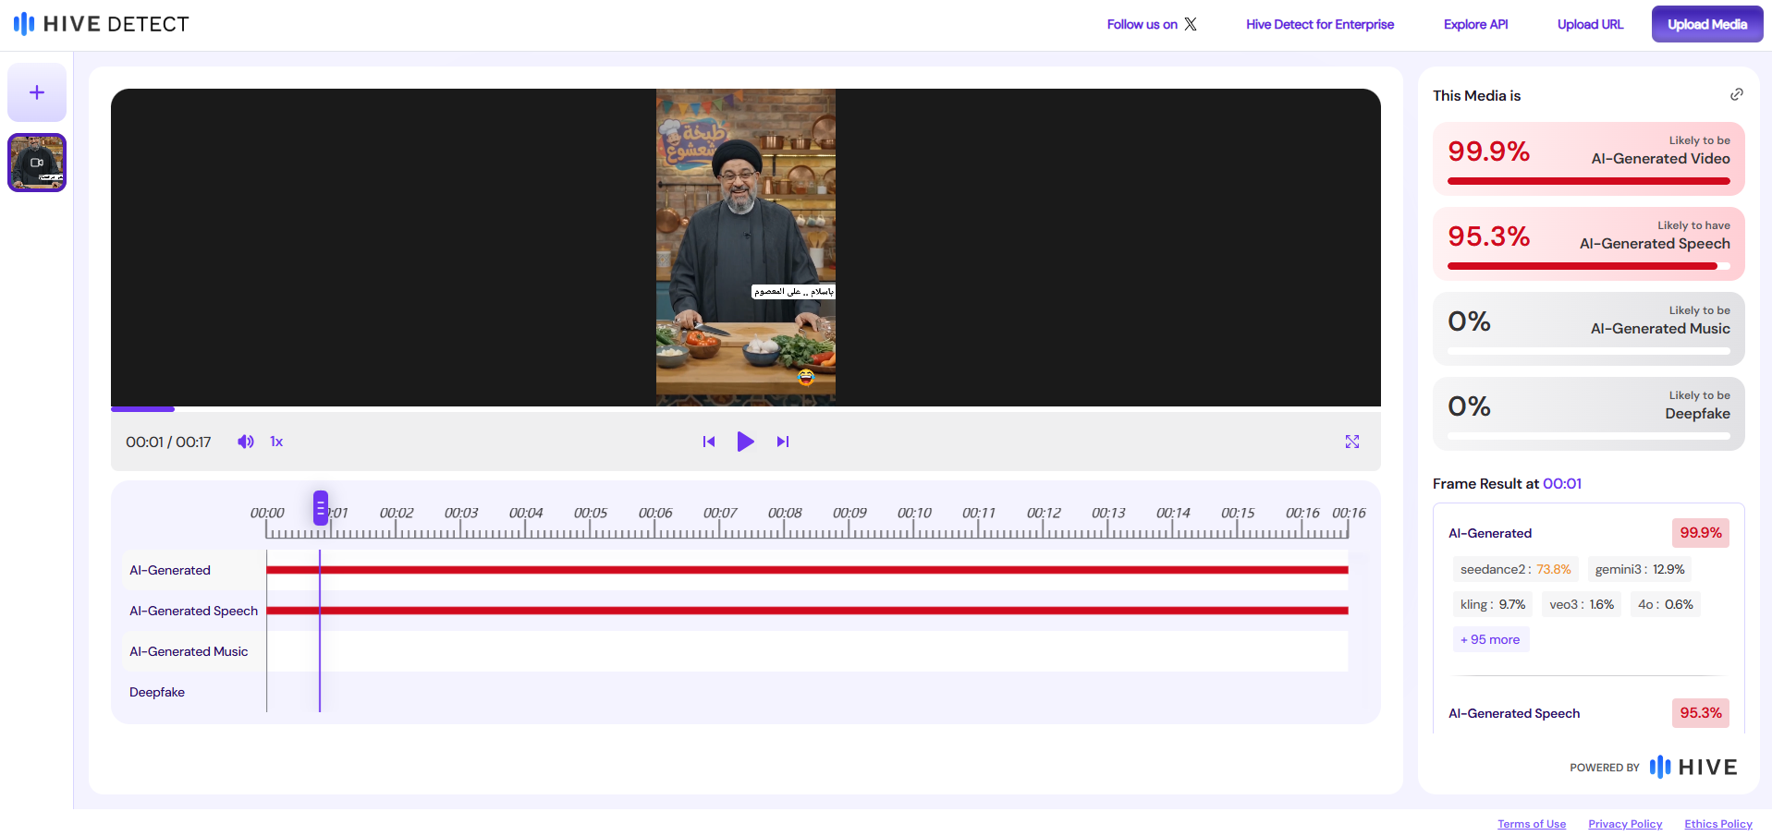Screen dimensions: 1772x836
Task: Expand the + 95 more models list
Action: (x=1490, y=639)
